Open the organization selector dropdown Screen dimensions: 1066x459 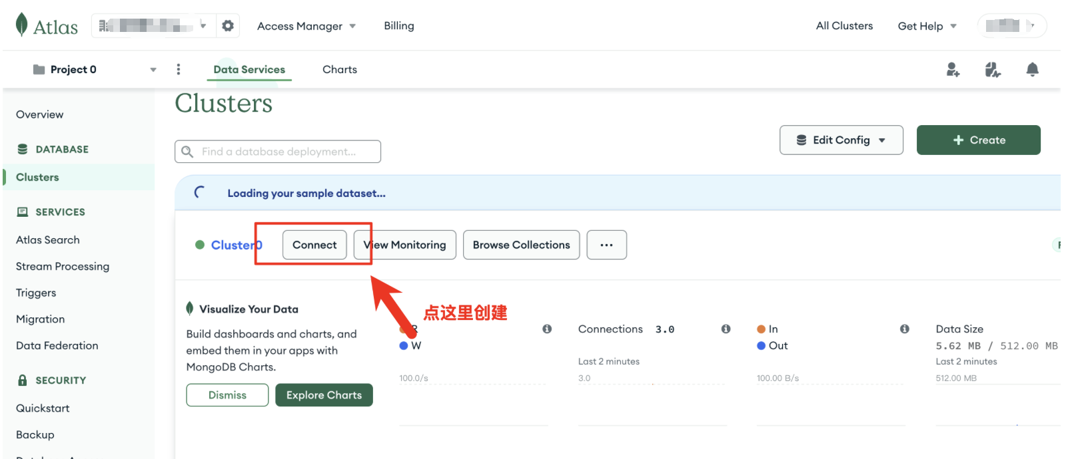[153, 26]
